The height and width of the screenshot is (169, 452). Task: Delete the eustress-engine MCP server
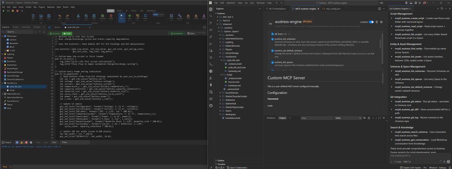[x=377, y=22]
